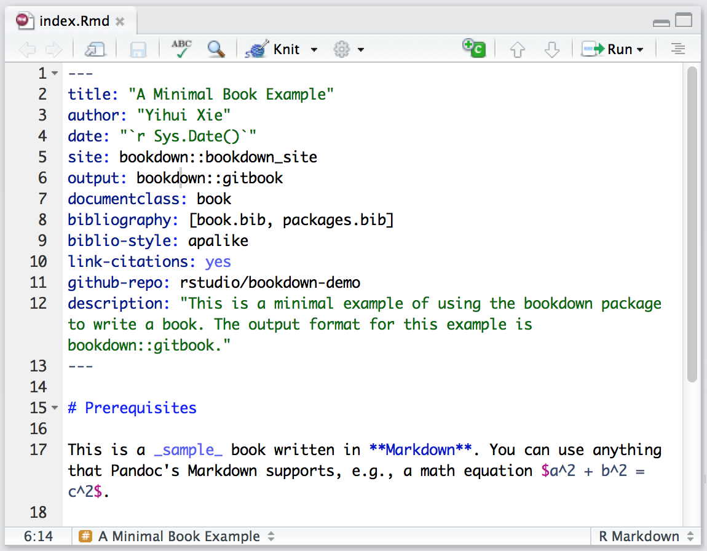Click the go forward arrow
Viewport: 707px width, 551px height.
click(54, 49)
